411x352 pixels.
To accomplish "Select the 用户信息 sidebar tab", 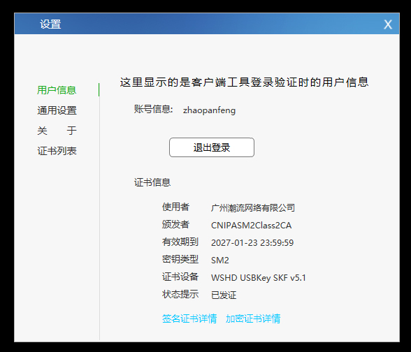I will click(x=57, y=90).
